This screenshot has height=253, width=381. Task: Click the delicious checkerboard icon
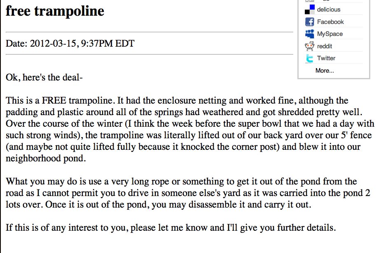pyautogui.click(x=310, y=9)
